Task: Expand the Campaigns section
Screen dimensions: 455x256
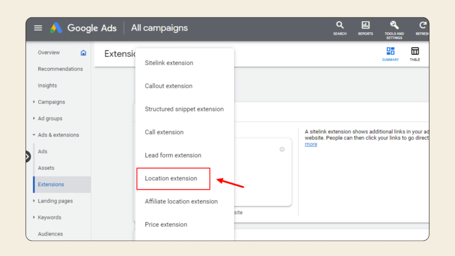Action: pos(34,102)
